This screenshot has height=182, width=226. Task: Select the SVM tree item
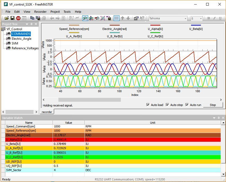point(15,43)
